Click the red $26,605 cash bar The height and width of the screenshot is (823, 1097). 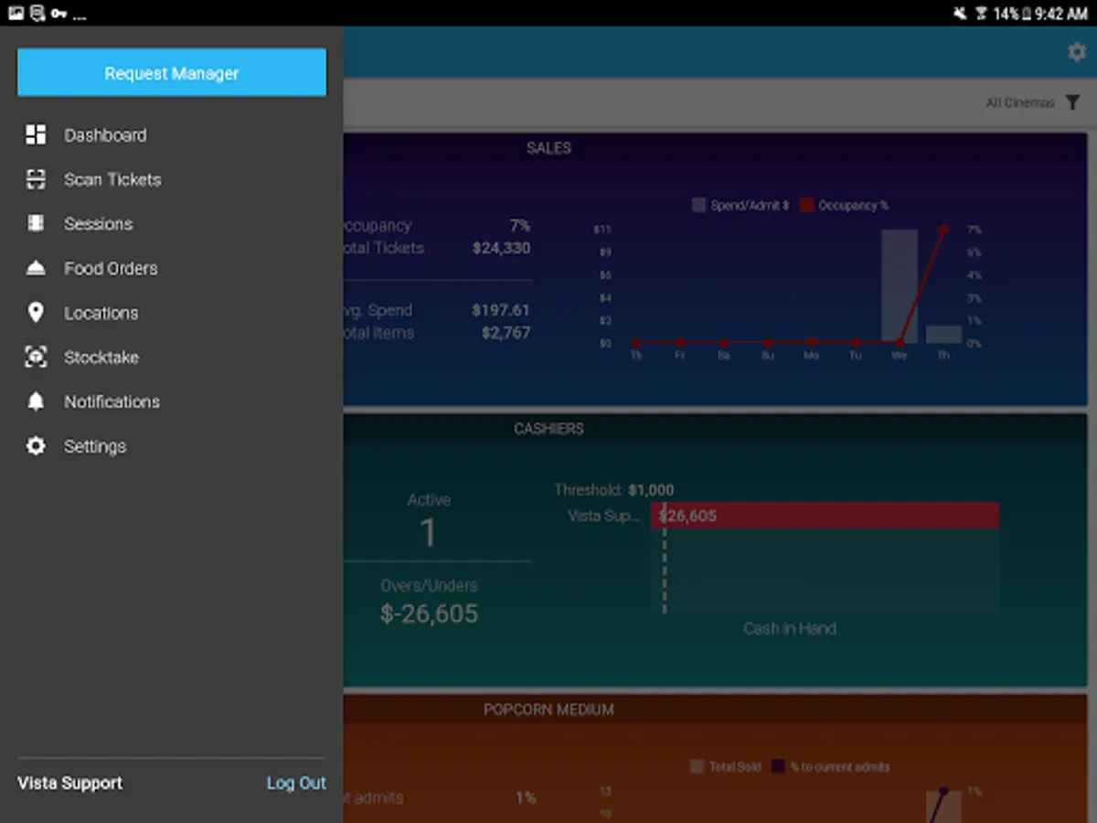pos(825,516)
